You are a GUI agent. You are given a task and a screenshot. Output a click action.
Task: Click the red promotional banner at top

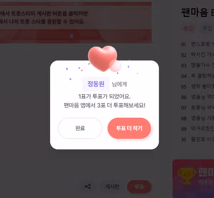pyautogui.click(x=76, y=22)
